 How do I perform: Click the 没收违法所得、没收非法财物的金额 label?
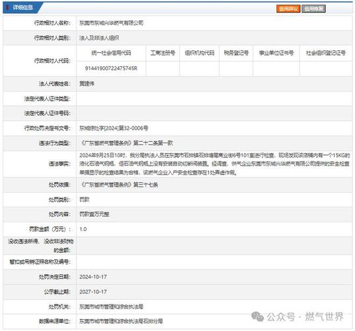[41, 246]
